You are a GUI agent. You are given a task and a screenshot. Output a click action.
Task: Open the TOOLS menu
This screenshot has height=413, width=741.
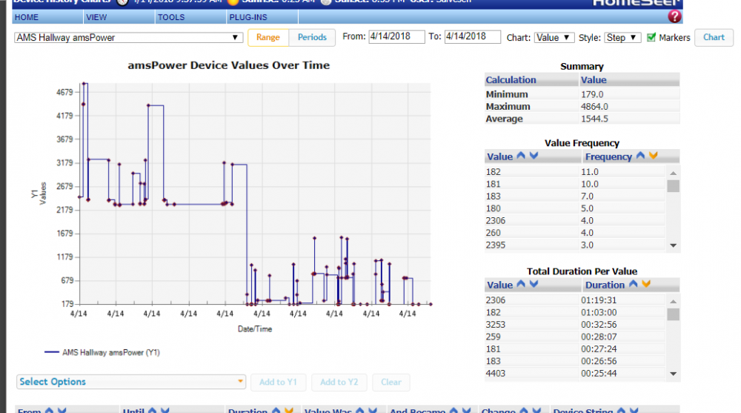[x=171, y=16]
